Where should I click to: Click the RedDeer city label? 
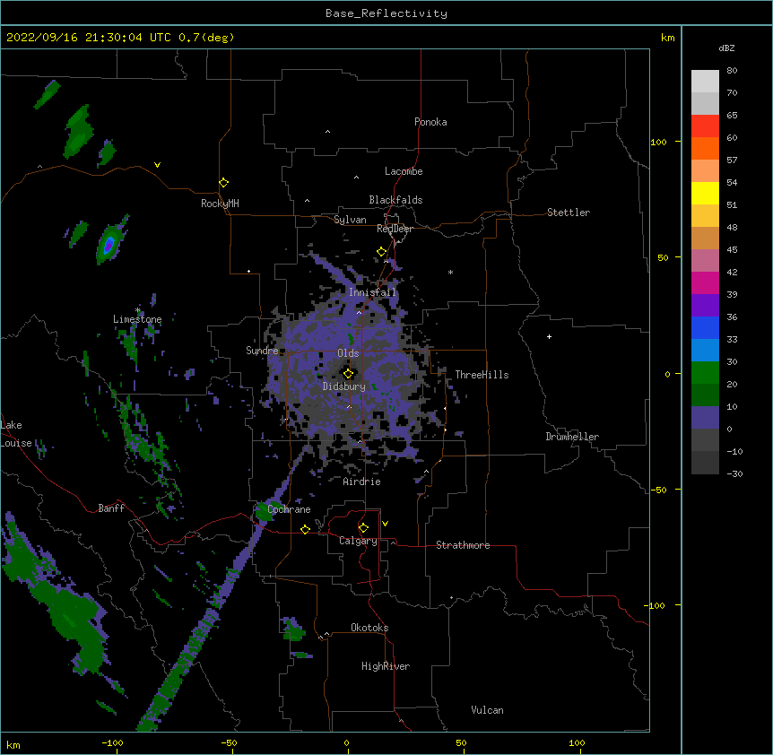coord(395,229)
